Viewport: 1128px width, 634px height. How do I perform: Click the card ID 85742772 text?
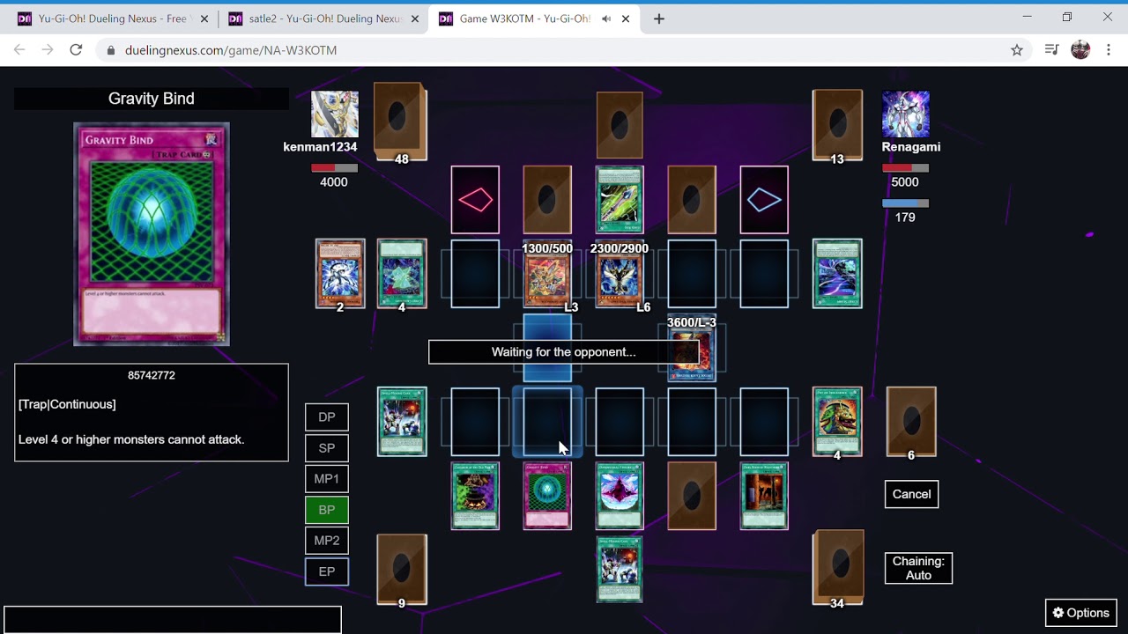(152, 375)
